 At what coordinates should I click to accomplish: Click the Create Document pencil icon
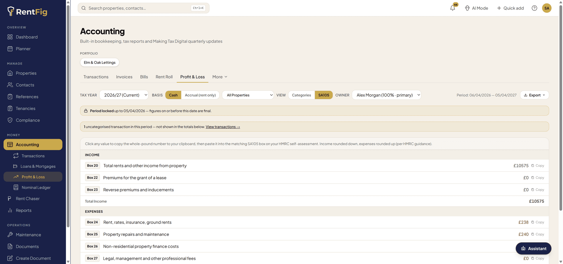[x=10, y=258]
